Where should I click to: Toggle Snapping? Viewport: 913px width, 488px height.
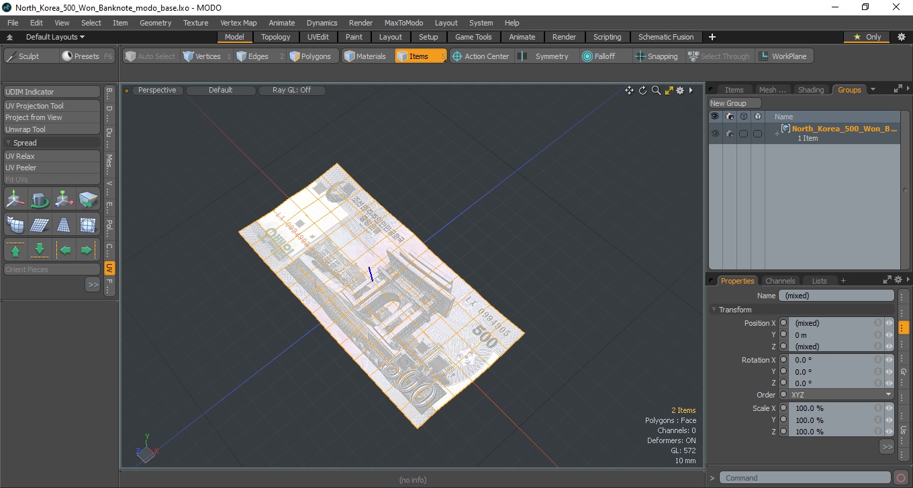pos(656,56)
